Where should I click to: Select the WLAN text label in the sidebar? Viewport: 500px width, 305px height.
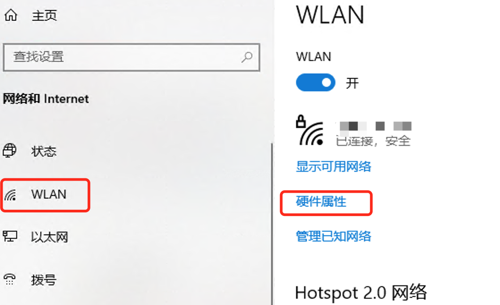point(49,194)
